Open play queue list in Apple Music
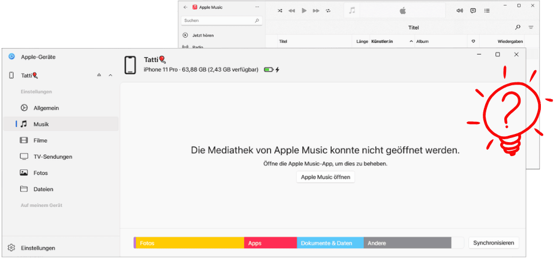This screenshot has height=261, width=556. click(487, 10)
